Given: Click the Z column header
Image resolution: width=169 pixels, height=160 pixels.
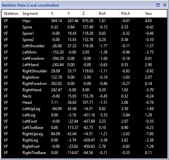Looking at the screenshot, I should click(88, 14).
